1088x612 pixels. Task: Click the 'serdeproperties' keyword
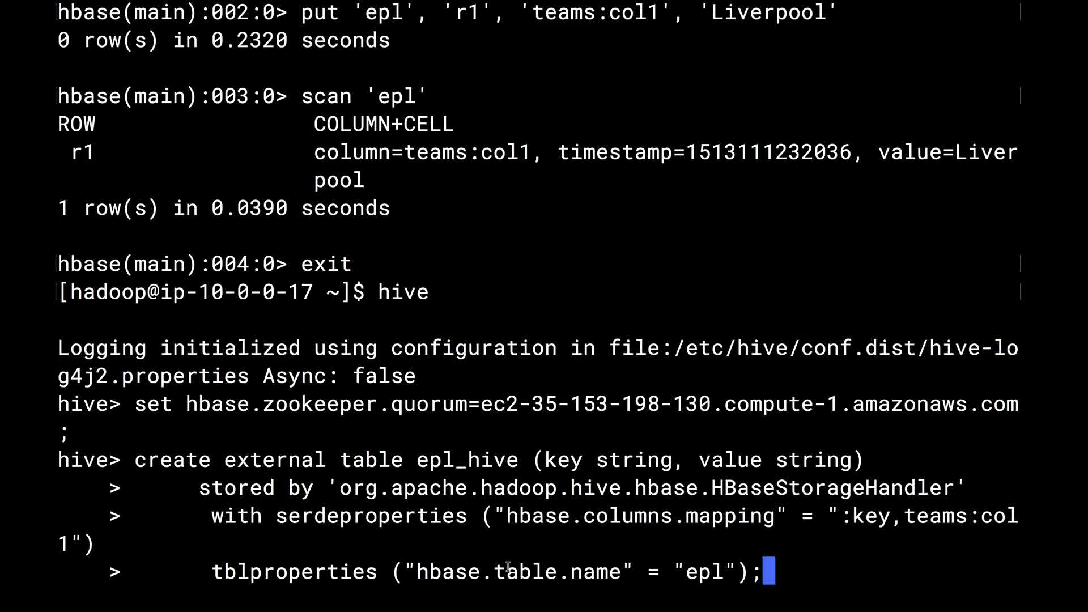[371, 516]
